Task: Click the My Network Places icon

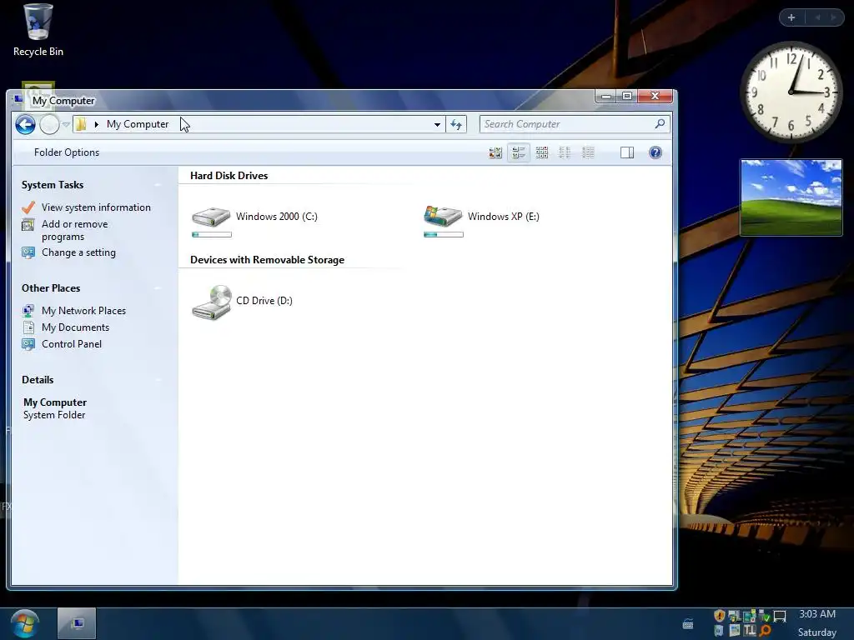Action: click(28, 311)
